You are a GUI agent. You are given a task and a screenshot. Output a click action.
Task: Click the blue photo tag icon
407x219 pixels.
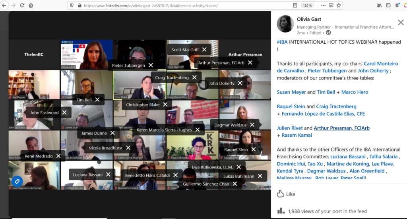pos(17,181)
